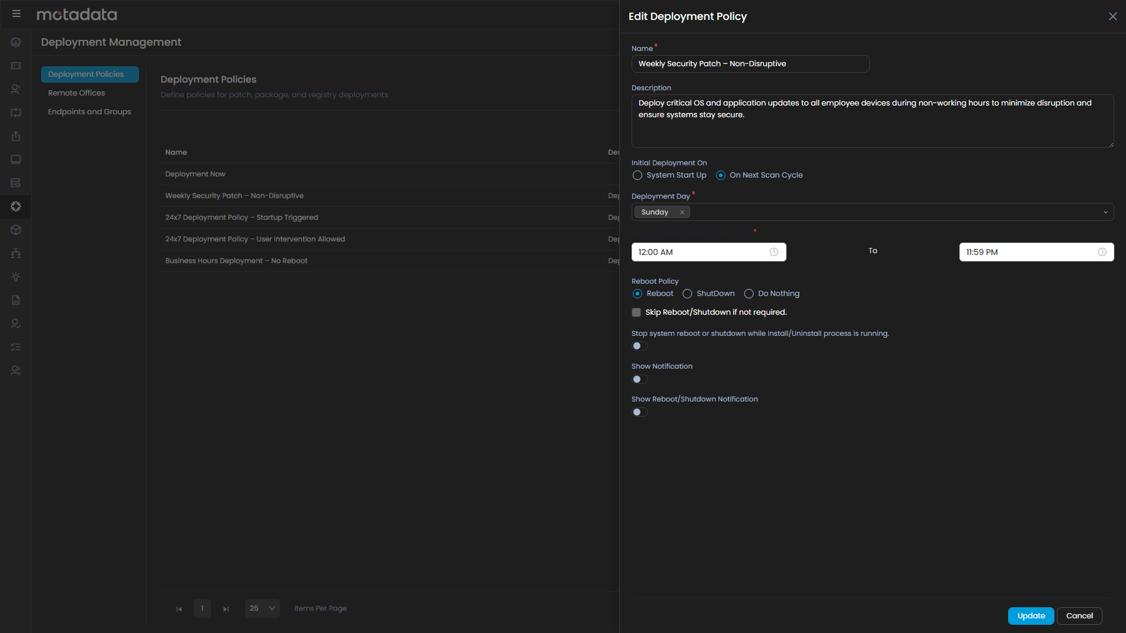Viewport: 1126px width, 633px height.
Task: Click the Update button
Action: (1030, 615)
